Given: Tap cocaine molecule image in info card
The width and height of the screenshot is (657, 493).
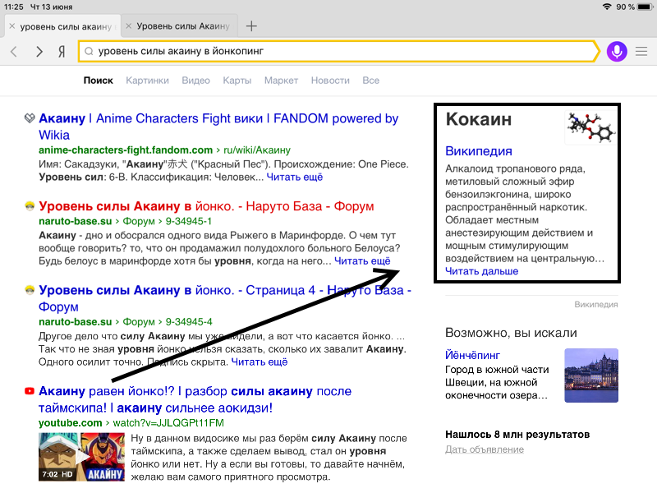Looking at the screenshot, I should (x=590, y=128).
